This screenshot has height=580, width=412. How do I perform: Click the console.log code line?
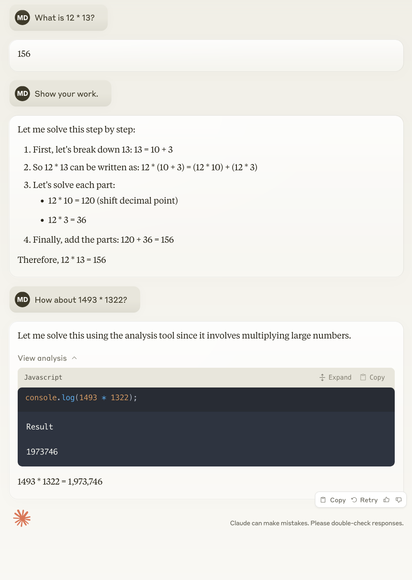tap(81, 397)
